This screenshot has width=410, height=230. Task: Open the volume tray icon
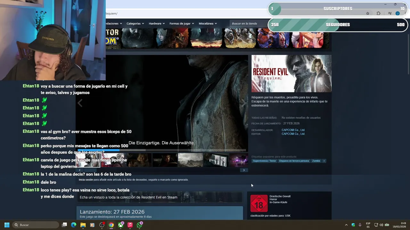pos(381,225)
